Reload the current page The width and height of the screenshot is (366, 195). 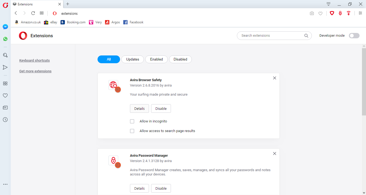33,13
